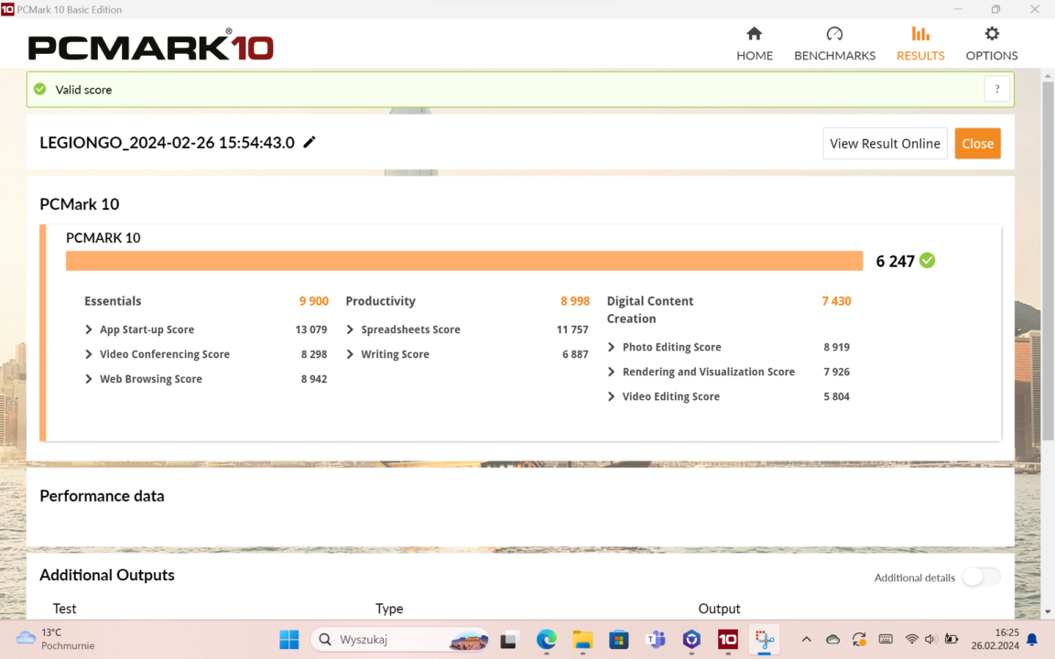Click the overall score 6 247
This screenshot has height=659, width=1055.
pyautogui.click(x=895, y=261)
